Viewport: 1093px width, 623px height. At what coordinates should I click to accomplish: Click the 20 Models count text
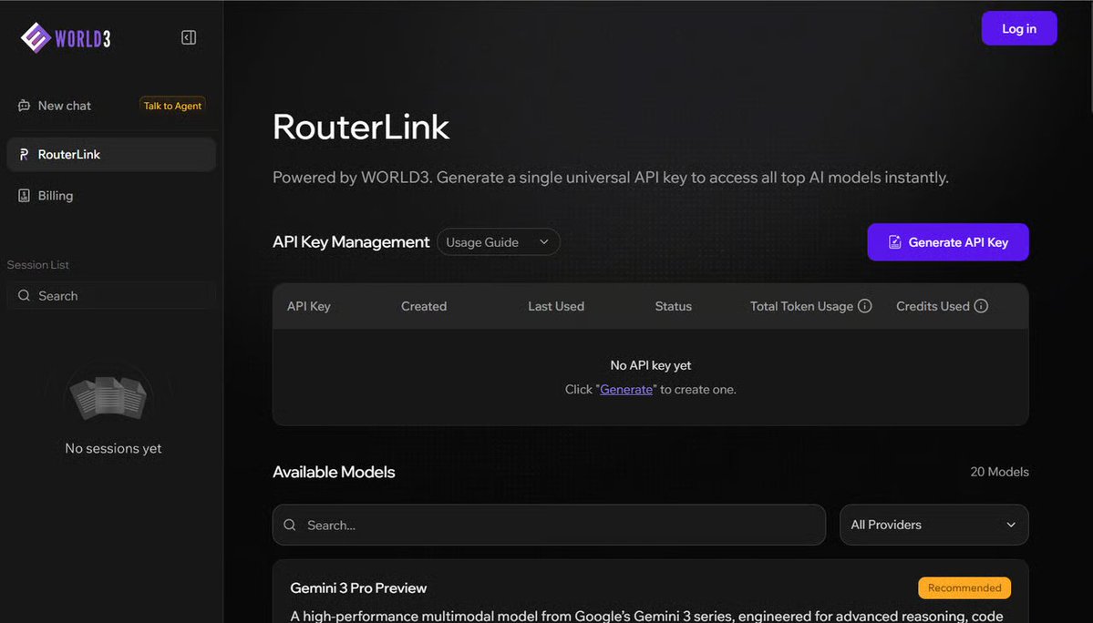coord(1000,472)
